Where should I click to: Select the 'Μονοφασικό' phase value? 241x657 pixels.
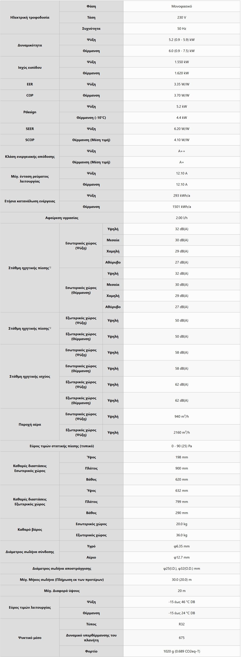181,6
